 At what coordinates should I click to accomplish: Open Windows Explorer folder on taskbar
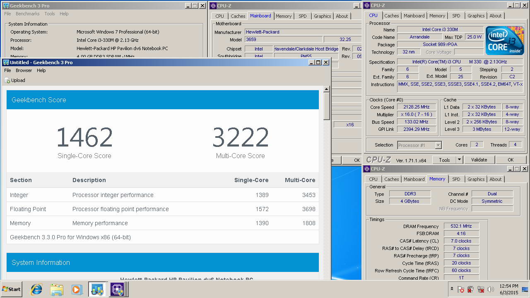(57, 289)
